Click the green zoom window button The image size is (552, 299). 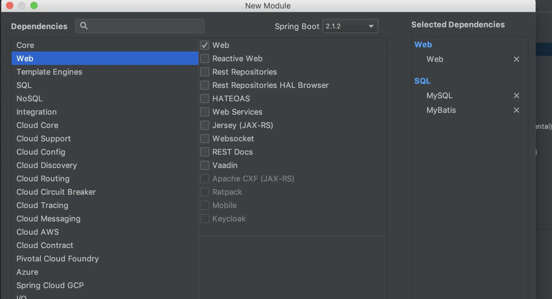click(34, 5)
